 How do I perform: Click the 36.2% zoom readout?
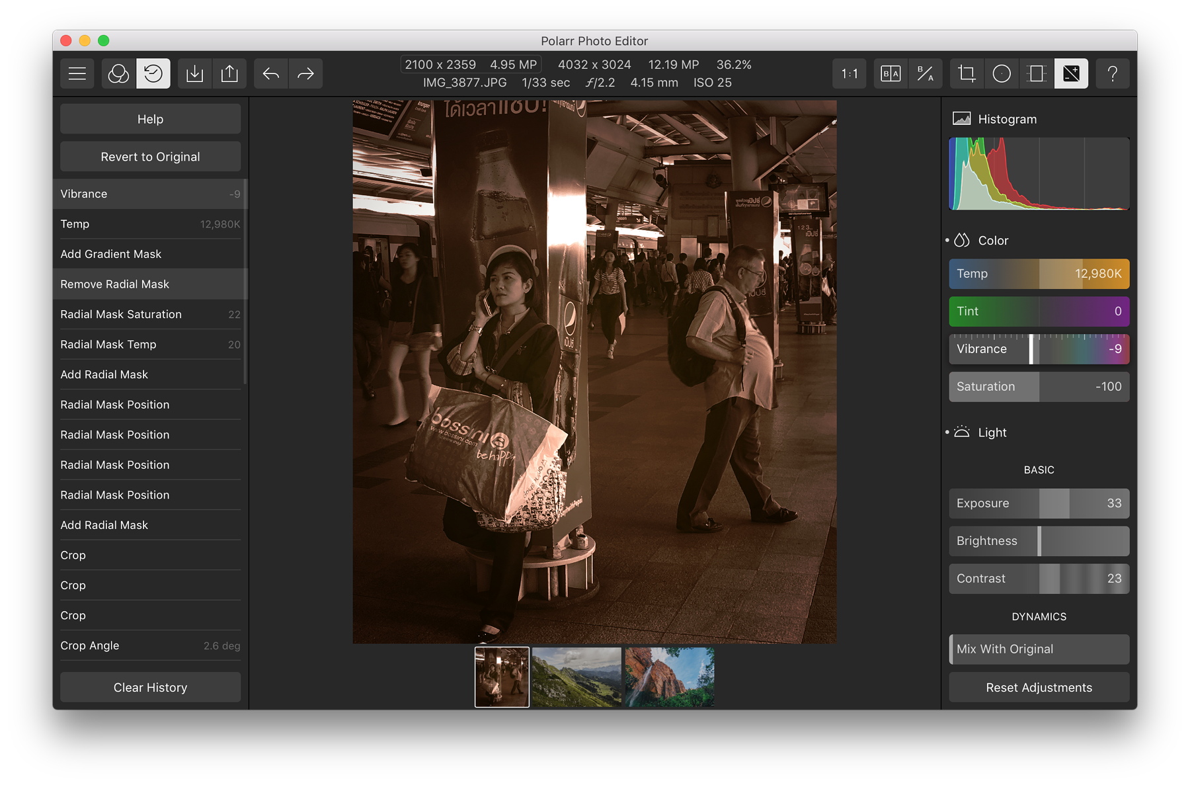[x=734, y=65]
